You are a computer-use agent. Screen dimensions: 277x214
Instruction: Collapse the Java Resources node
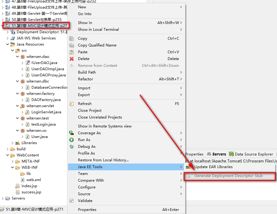8,44
